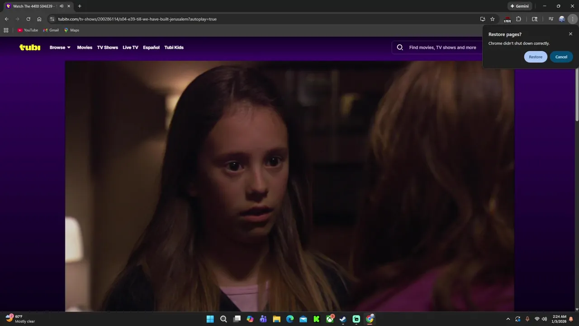Image resolution: width=579 pixels, height=326 pixels.
Task: Open the Mail app from the taskbar
Action: (303, 319)
